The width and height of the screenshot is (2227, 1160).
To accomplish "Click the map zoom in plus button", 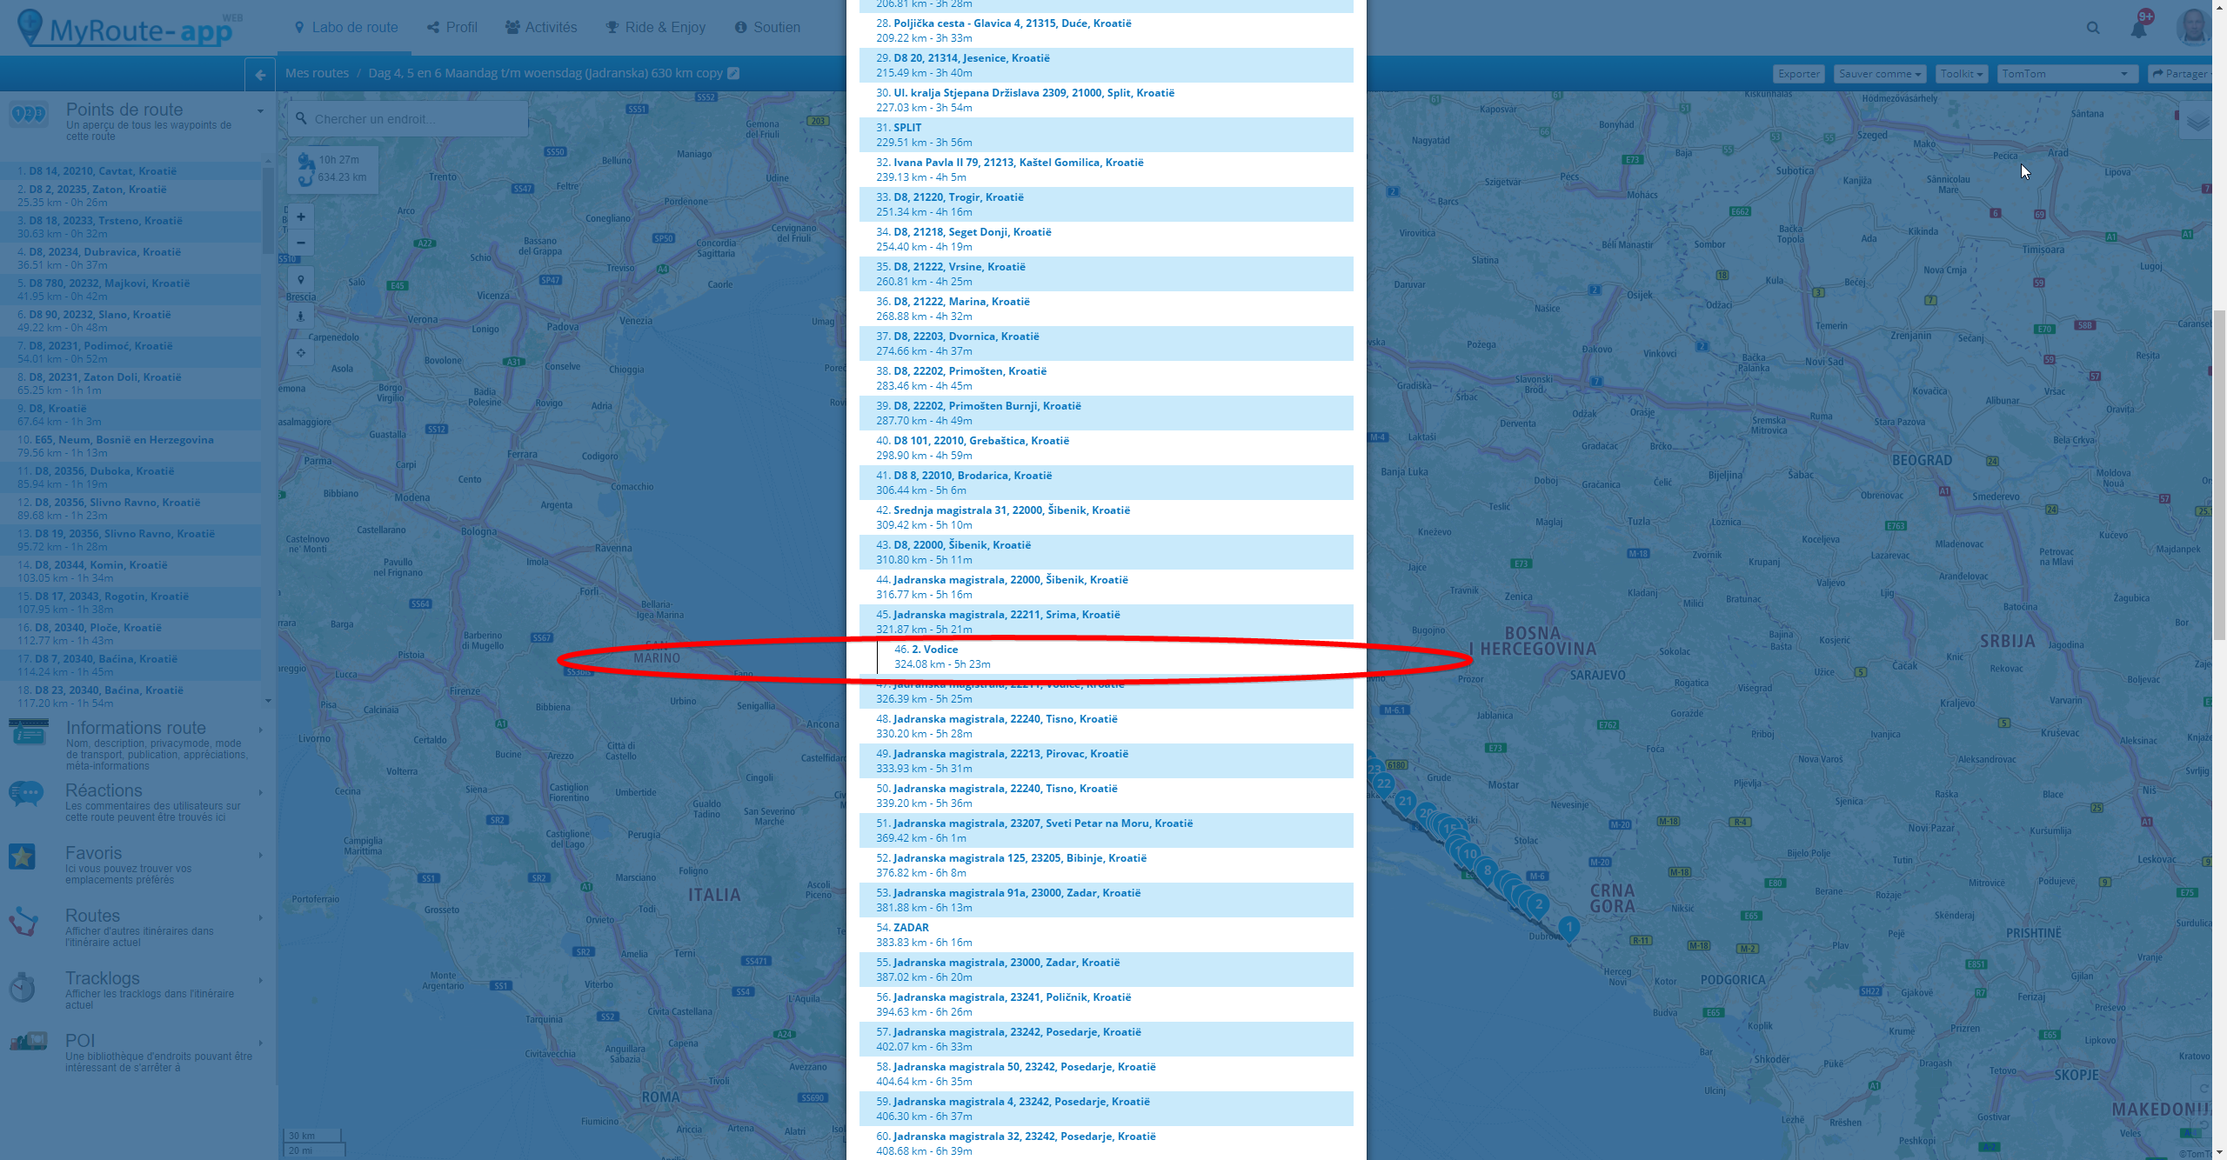I will tap(301, 217).
